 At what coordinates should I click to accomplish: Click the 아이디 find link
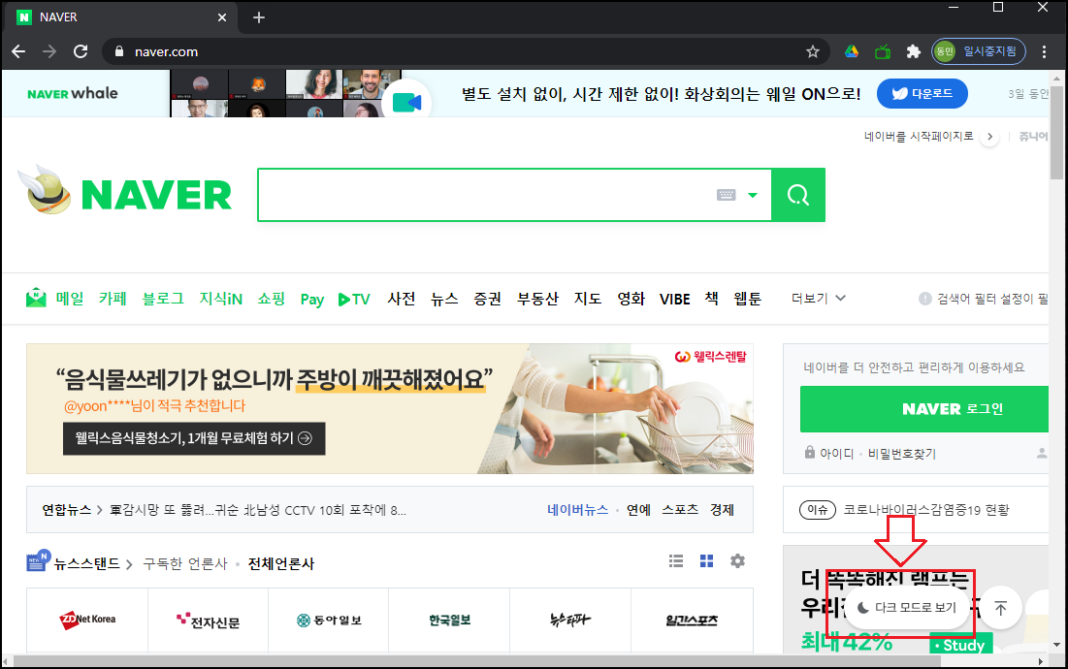click(x=836, y=454)
